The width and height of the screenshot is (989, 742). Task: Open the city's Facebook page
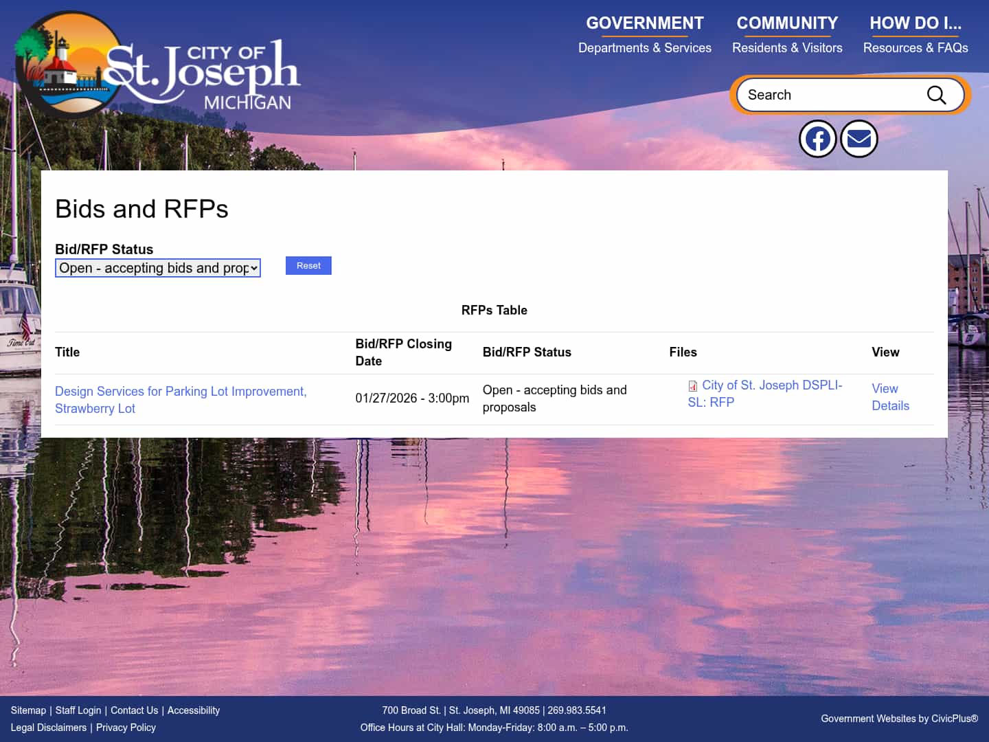(817, 138)
